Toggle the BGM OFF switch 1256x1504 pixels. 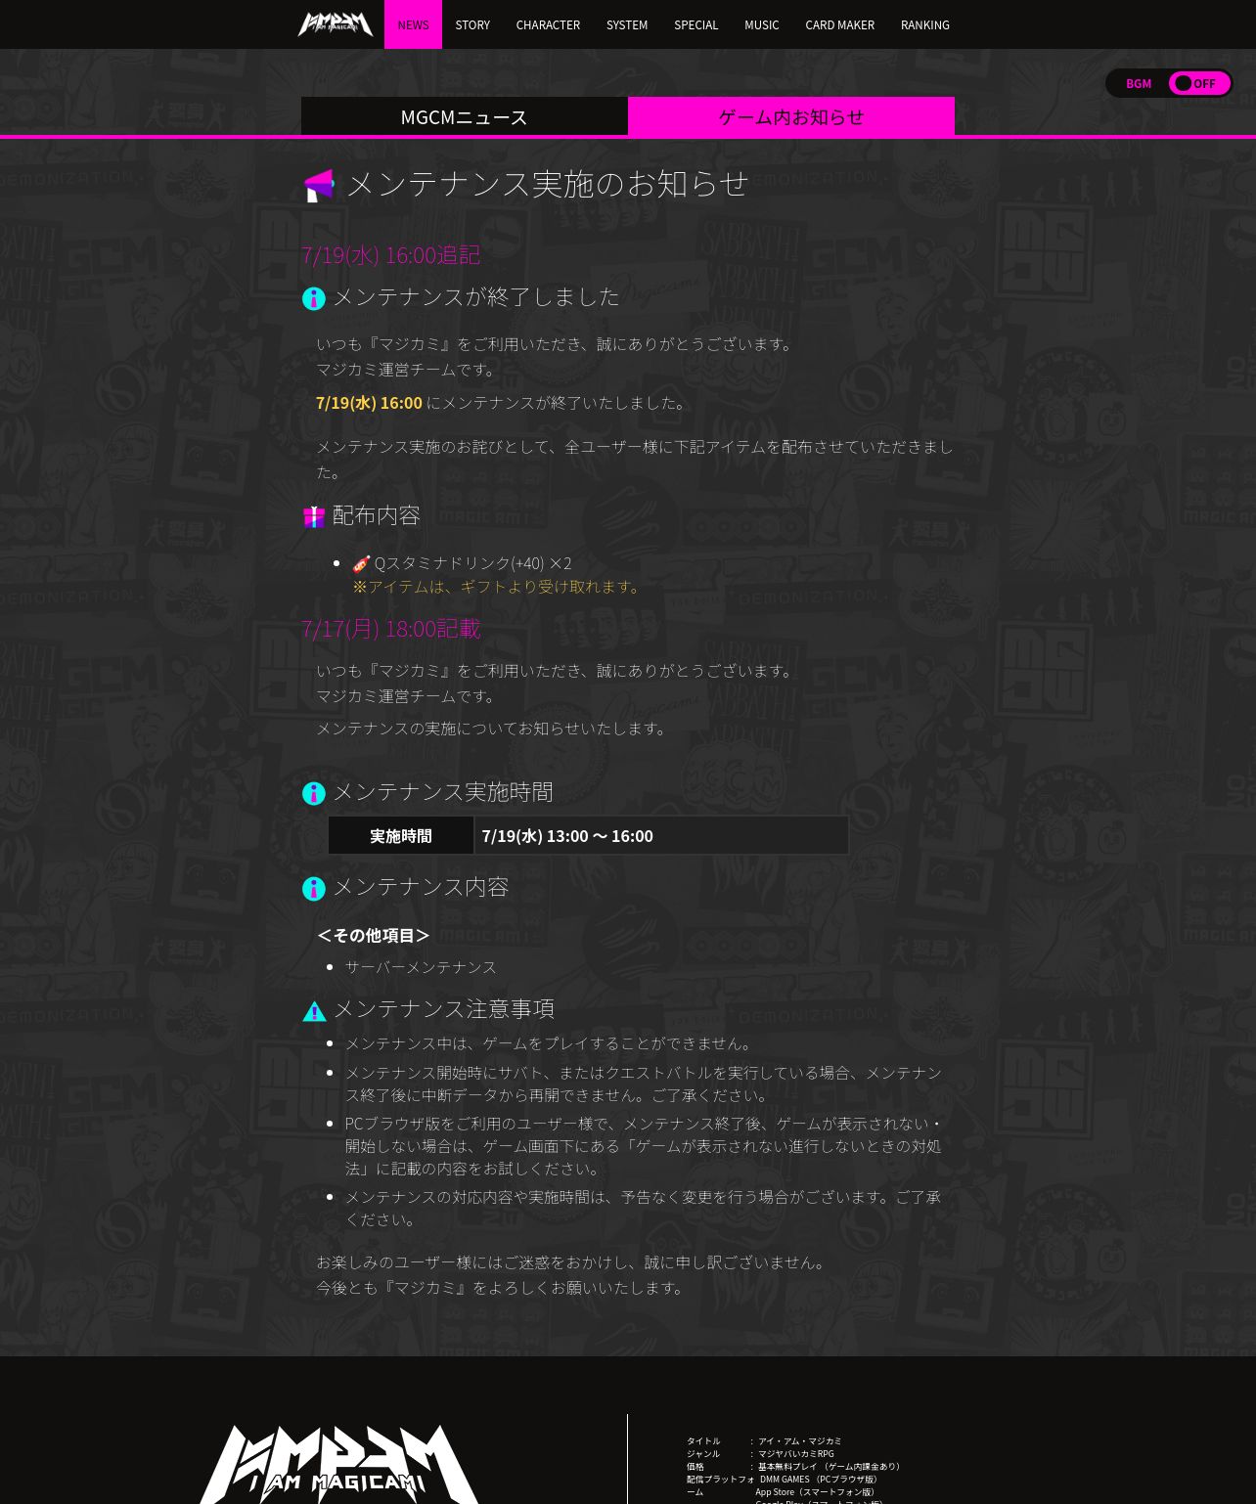(x=1199, y=83)
